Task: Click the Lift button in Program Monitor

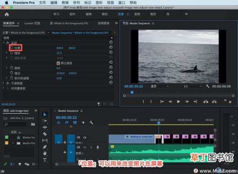Action: coord(206,101)
